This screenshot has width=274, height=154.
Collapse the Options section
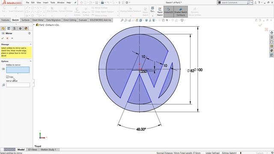(30, 61)
